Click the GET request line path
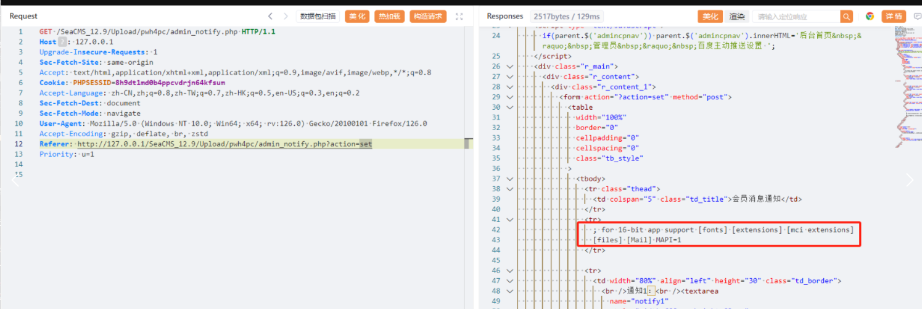 coord(147,31)
